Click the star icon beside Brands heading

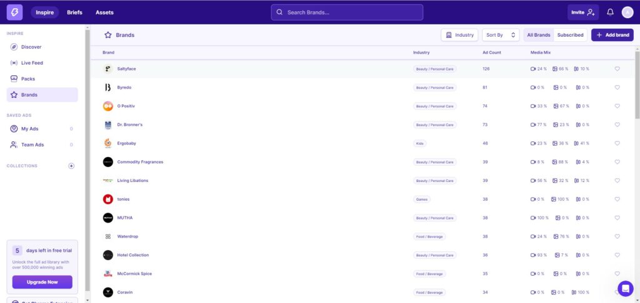coord(107,35)
